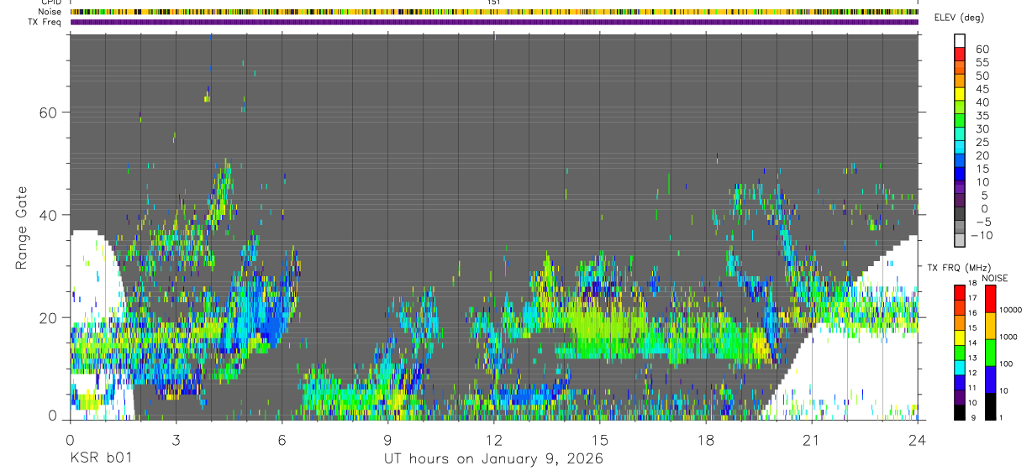Click the black swatch in TX FRQ legend

pos(960,411)
